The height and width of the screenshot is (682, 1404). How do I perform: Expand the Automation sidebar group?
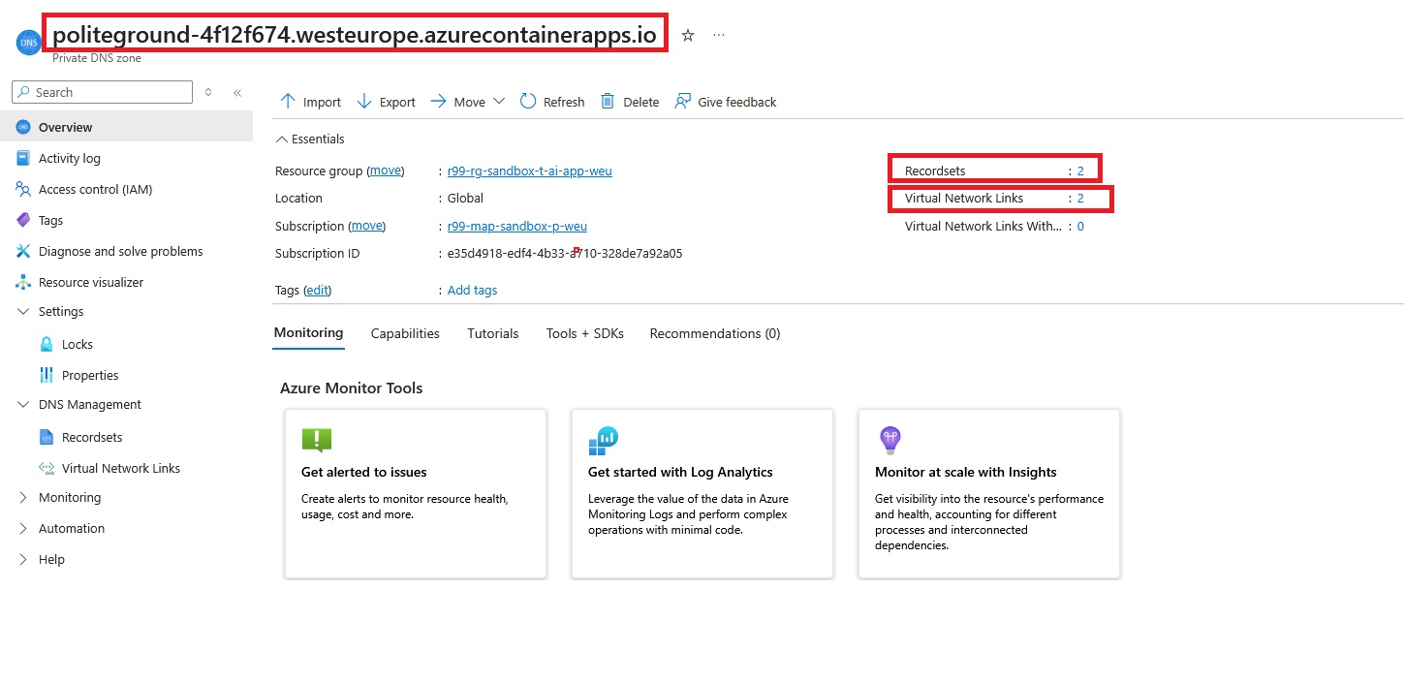click(24, 529)
